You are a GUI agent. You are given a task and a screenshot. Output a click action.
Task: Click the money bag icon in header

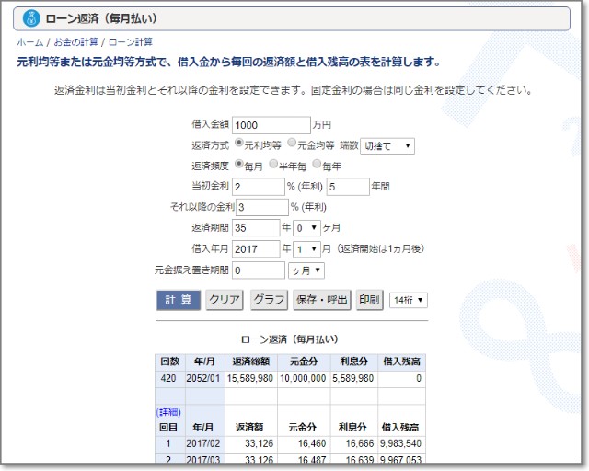pyautogui.click(x=30, y=18)
